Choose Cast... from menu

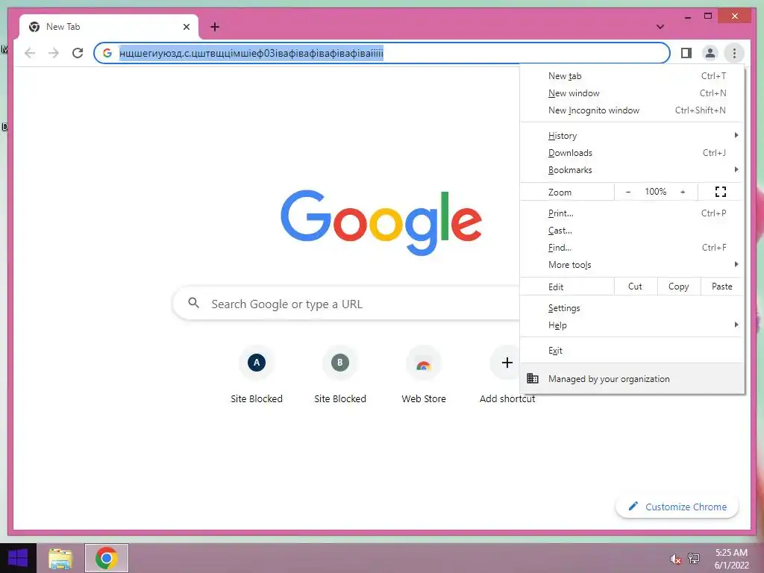[632, 231]
